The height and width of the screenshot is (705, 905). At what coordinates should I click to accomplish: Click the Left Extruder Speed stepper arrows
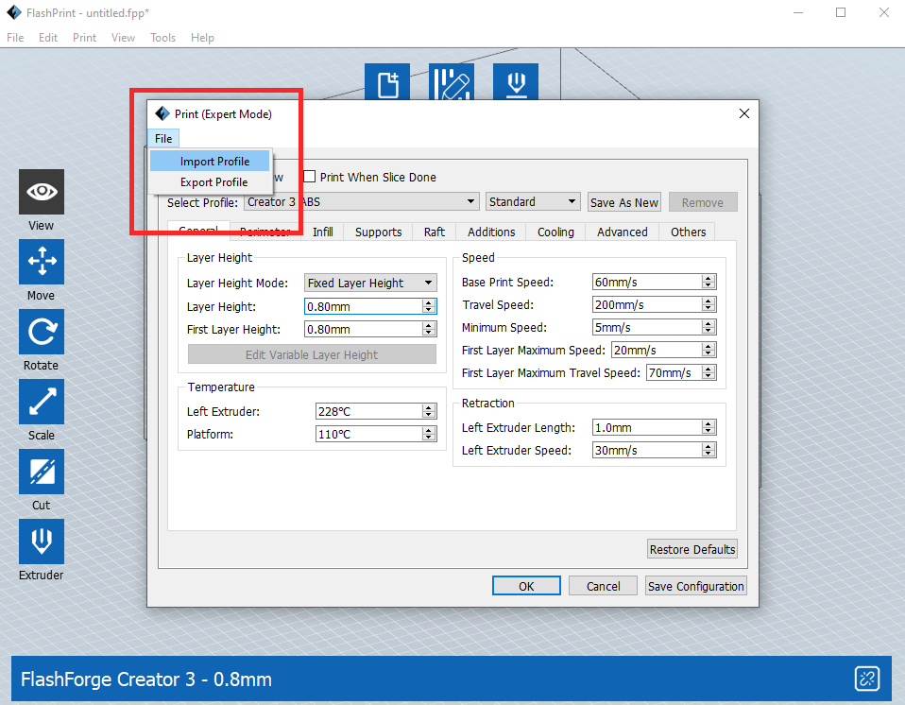coord(709,450)
